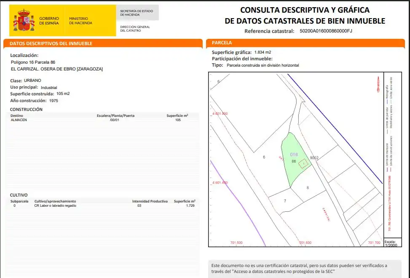Click parcel 8 on the cadastral map
Screen dimensions: 410x278
[308, 188]
